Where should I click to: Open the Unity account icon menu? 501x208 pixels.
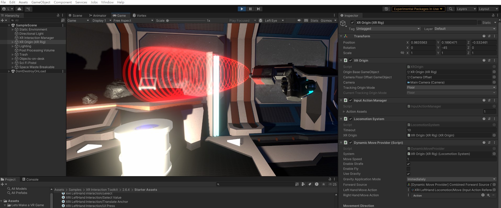click(x=8, y=9)
